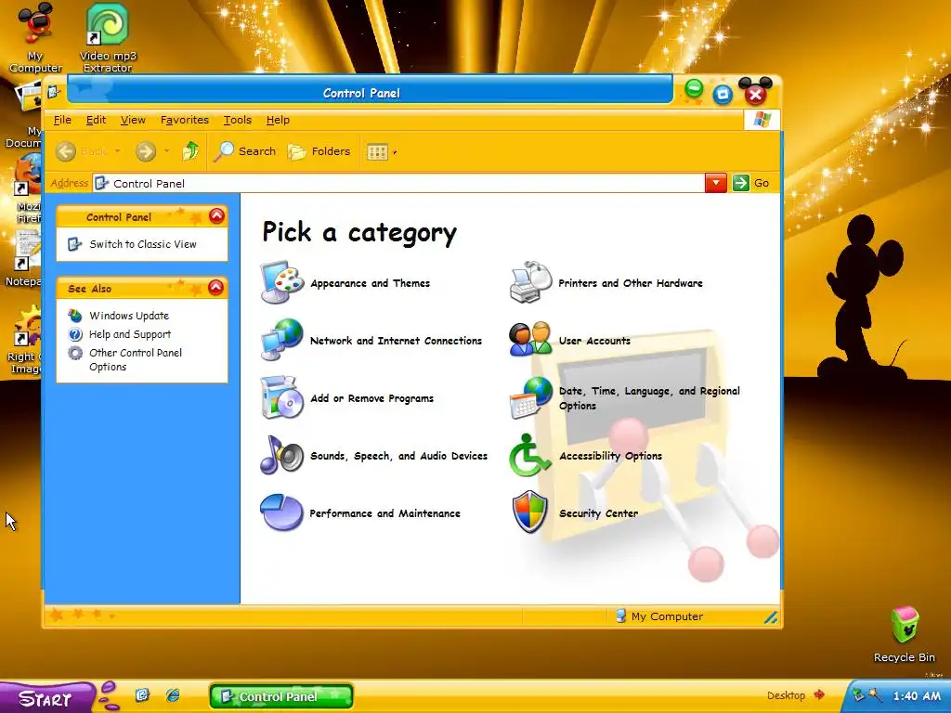Collapse the See Also sidebar section

[x=215, y=288]
